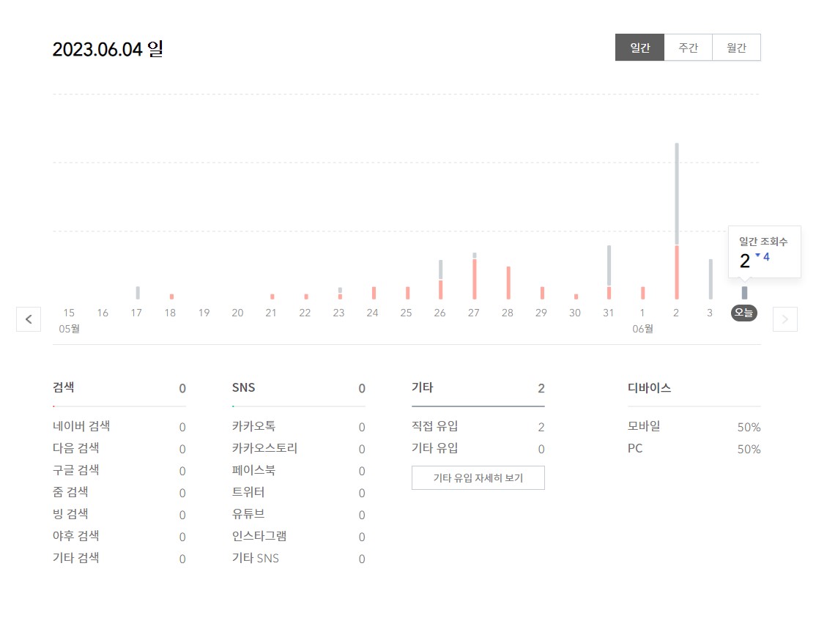Click the left chevron to view earlier dates
Image resolution: width=816 pixels, height=618 pixels.
(29, 319)
